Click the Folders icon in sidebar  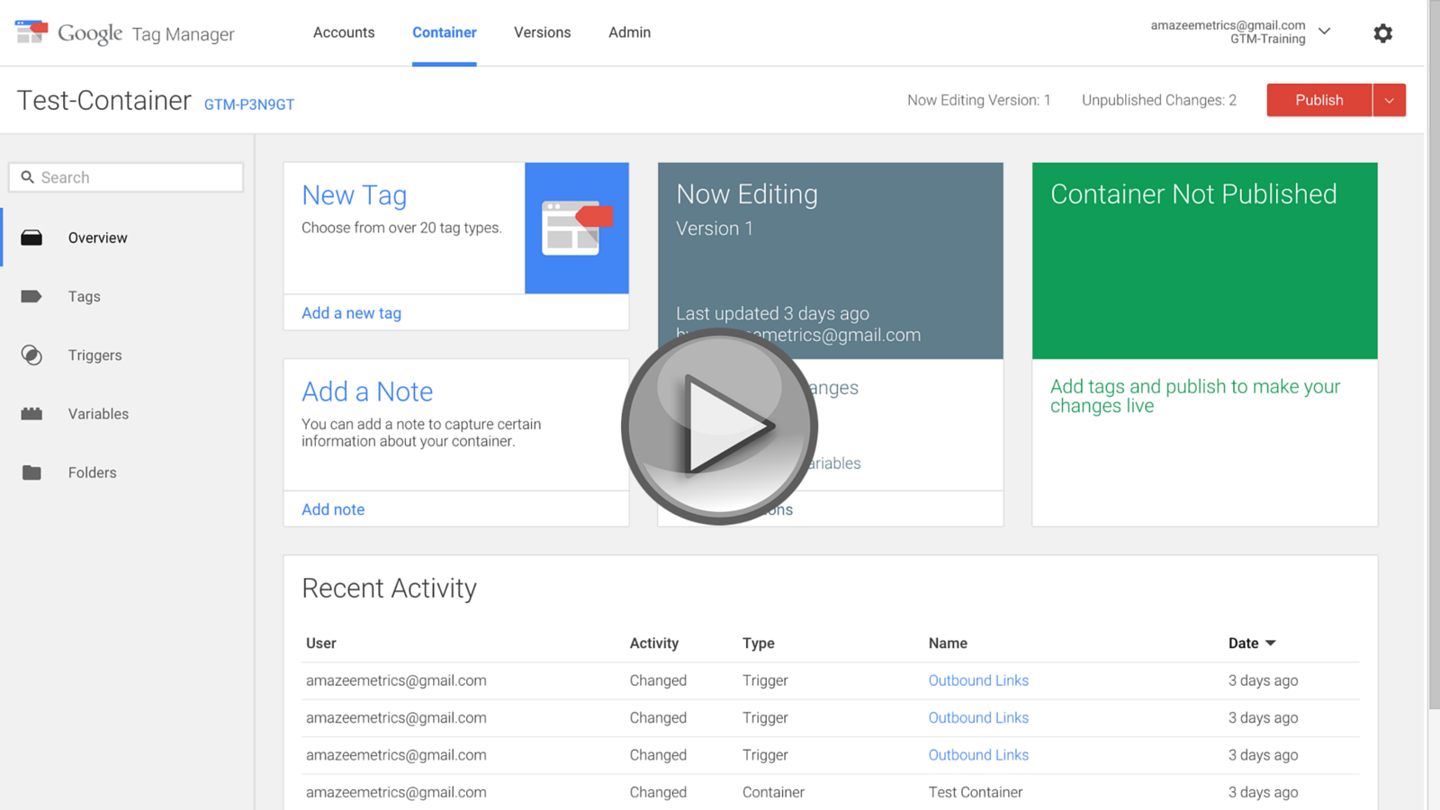tap(31, 472)
